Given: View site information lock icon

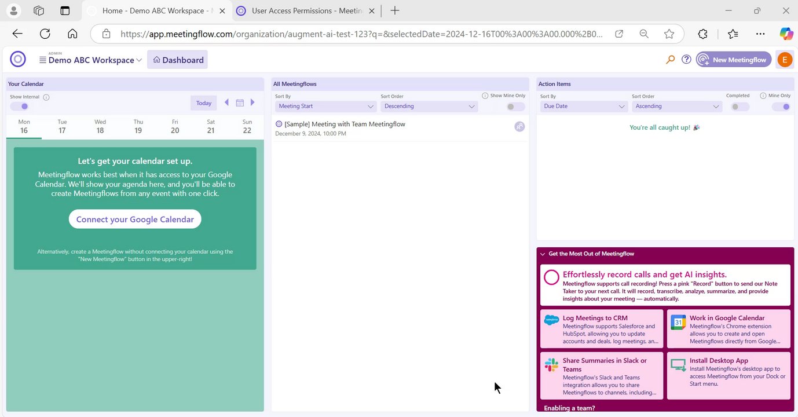Looking at the screenshot, I should pyautogui.click(x=106, y=34).
